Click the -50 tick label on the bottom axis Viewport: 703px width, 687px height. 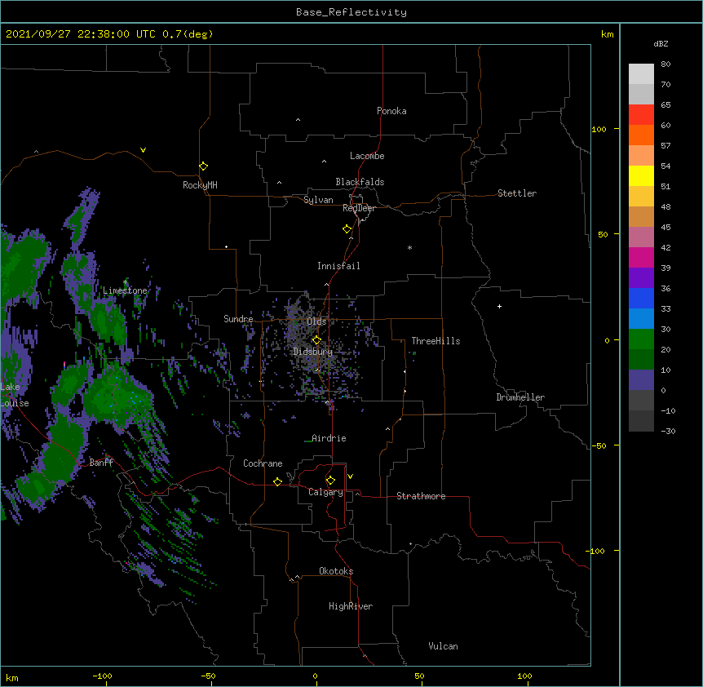coord(208,676)
